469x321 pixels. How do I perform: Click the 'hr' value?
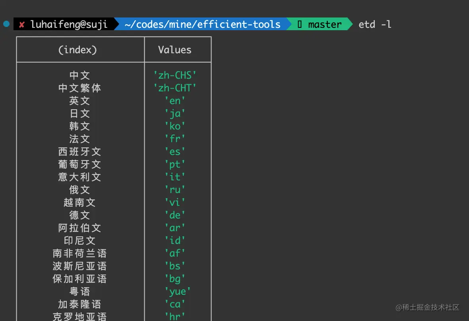pyautogui.click(x=175, y=316)
